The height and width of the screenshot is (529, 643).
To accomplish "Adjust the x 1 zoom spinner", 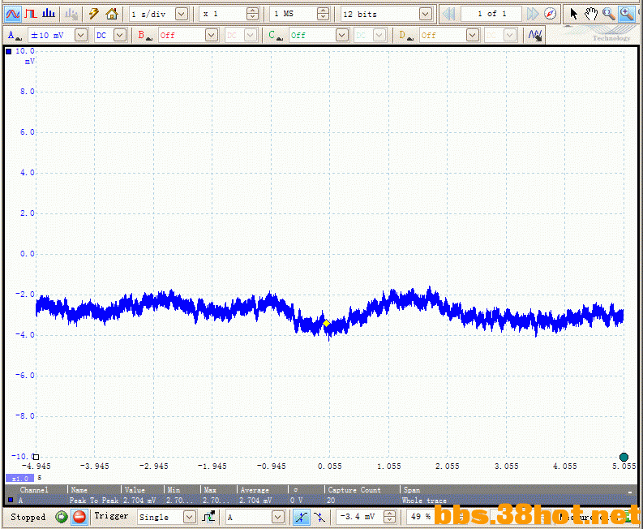I will (253, 15).
